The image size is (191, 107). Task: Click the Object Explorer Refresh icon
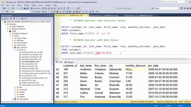[22, 19]
